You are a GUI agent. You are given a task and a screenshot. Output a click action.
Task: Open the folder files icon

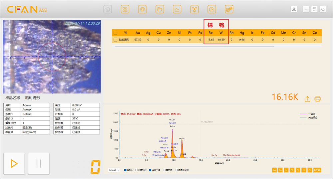(x=160, y=9)
